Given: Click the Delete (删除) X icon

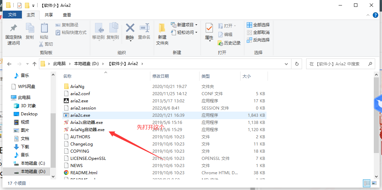Looking at the screenshot, I should [130, 28].
